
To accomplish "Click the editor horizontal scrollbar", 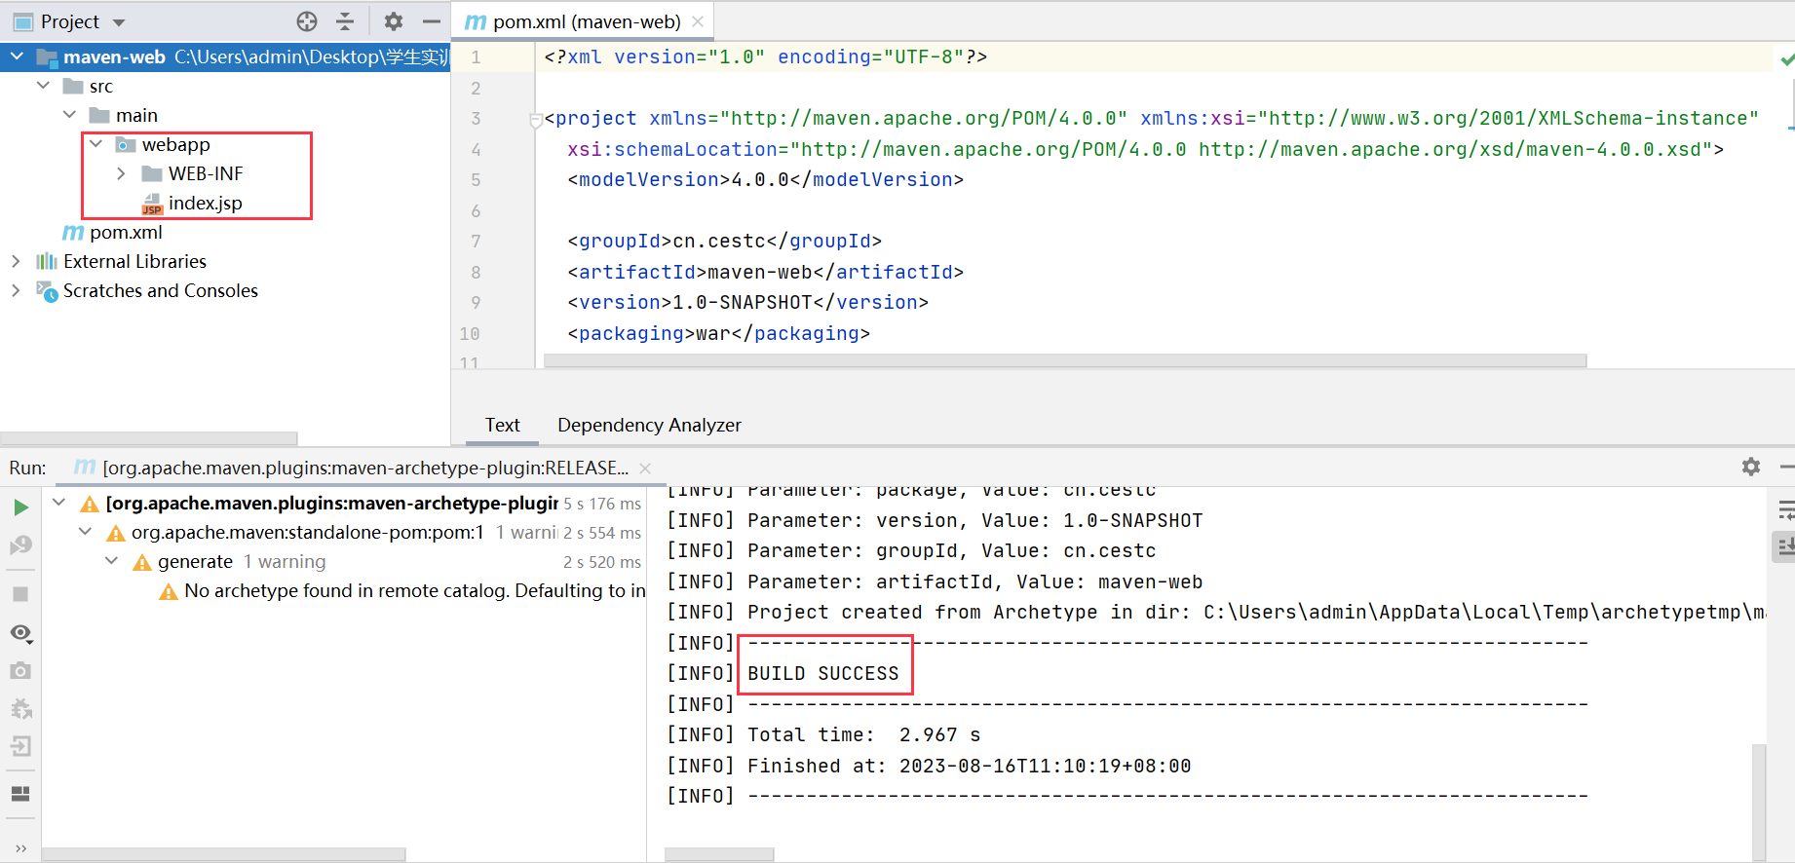I will (x=1065, y=360).
